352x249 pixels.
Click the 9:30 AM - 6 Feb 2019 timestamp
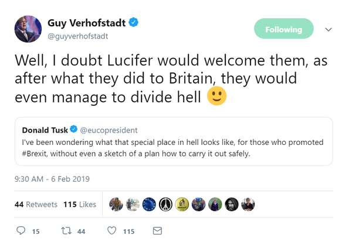coord(52,179)
